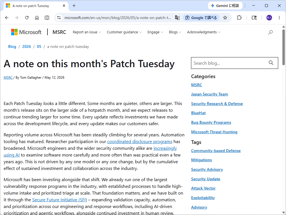Open the 2026 breadcrumb link

27,47
